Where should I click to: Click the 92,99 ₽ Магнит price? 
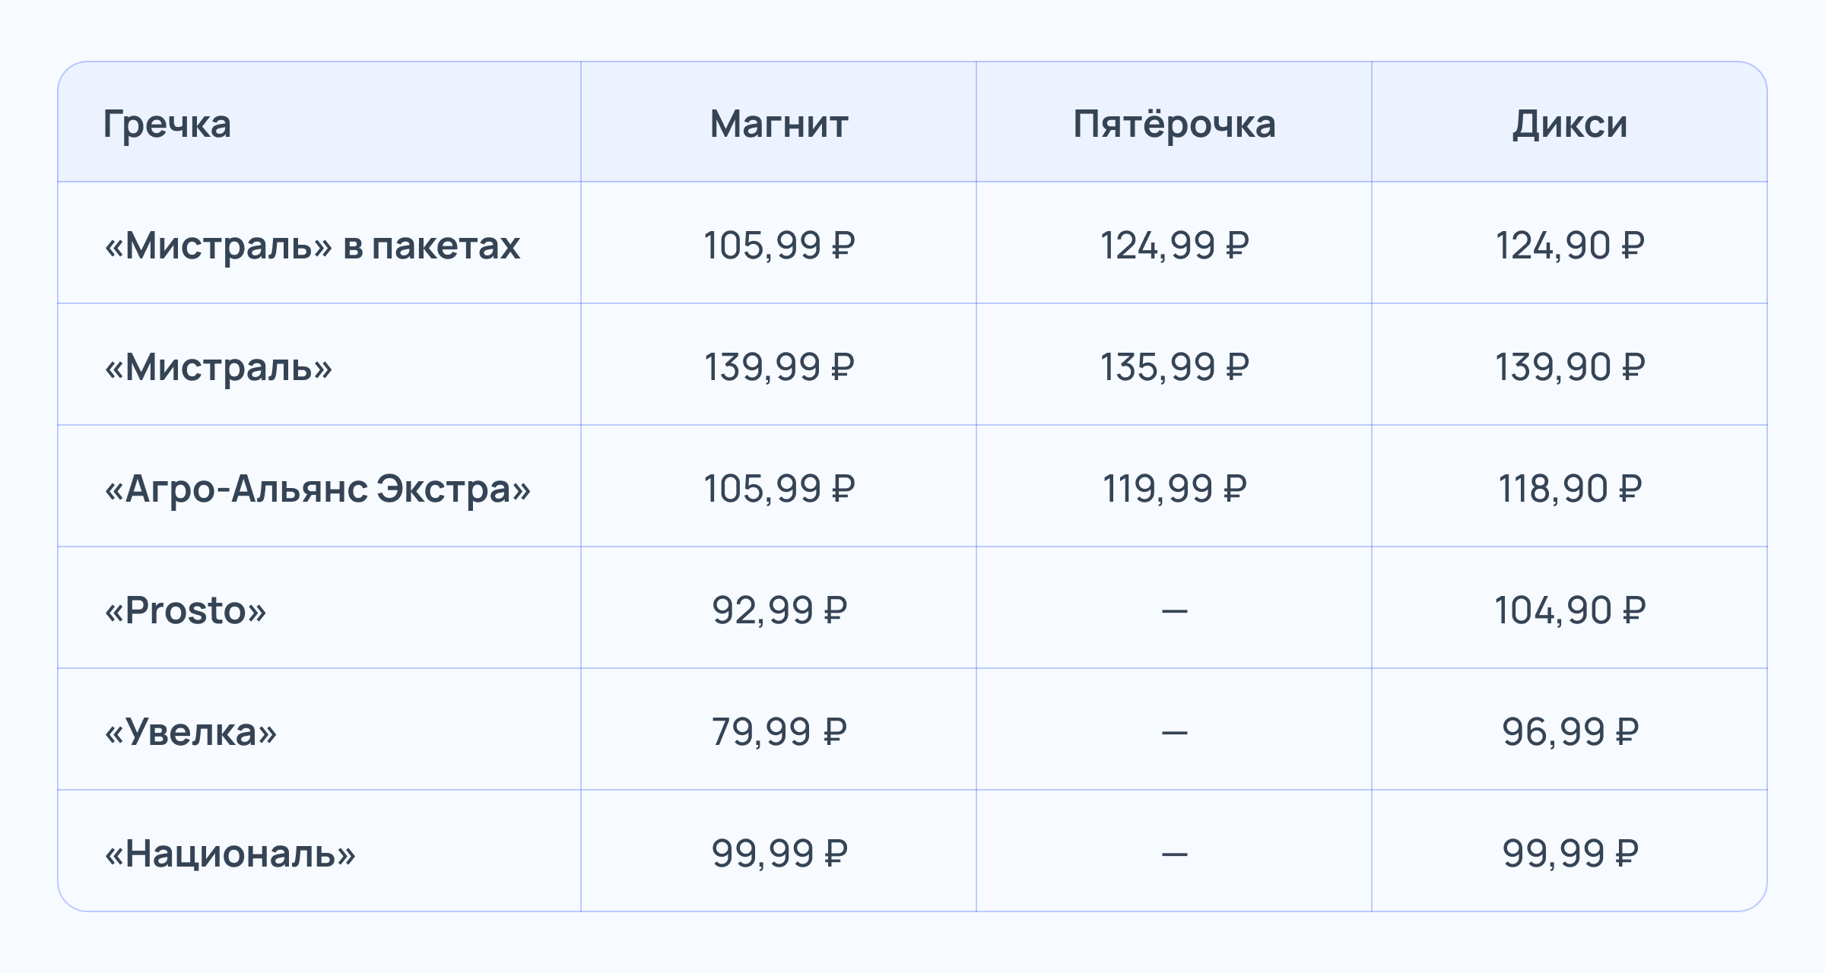779,610
